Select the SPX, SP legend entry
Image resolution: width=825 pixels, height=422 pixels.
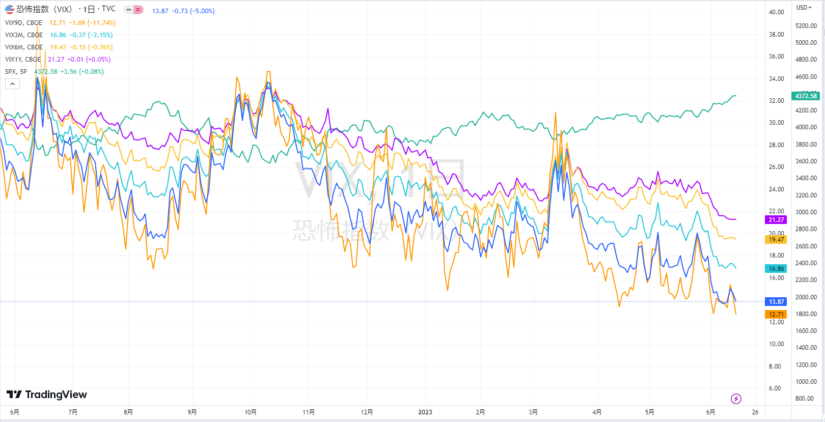pos(16,72)
